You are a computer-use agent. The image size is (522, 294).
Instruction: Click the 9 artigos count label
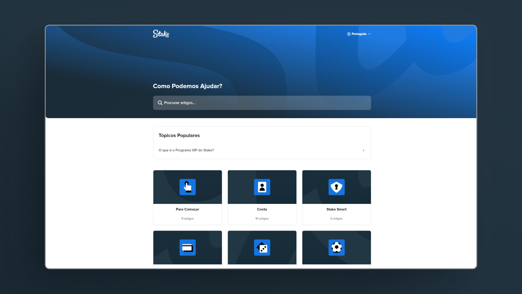pos(188,219)
